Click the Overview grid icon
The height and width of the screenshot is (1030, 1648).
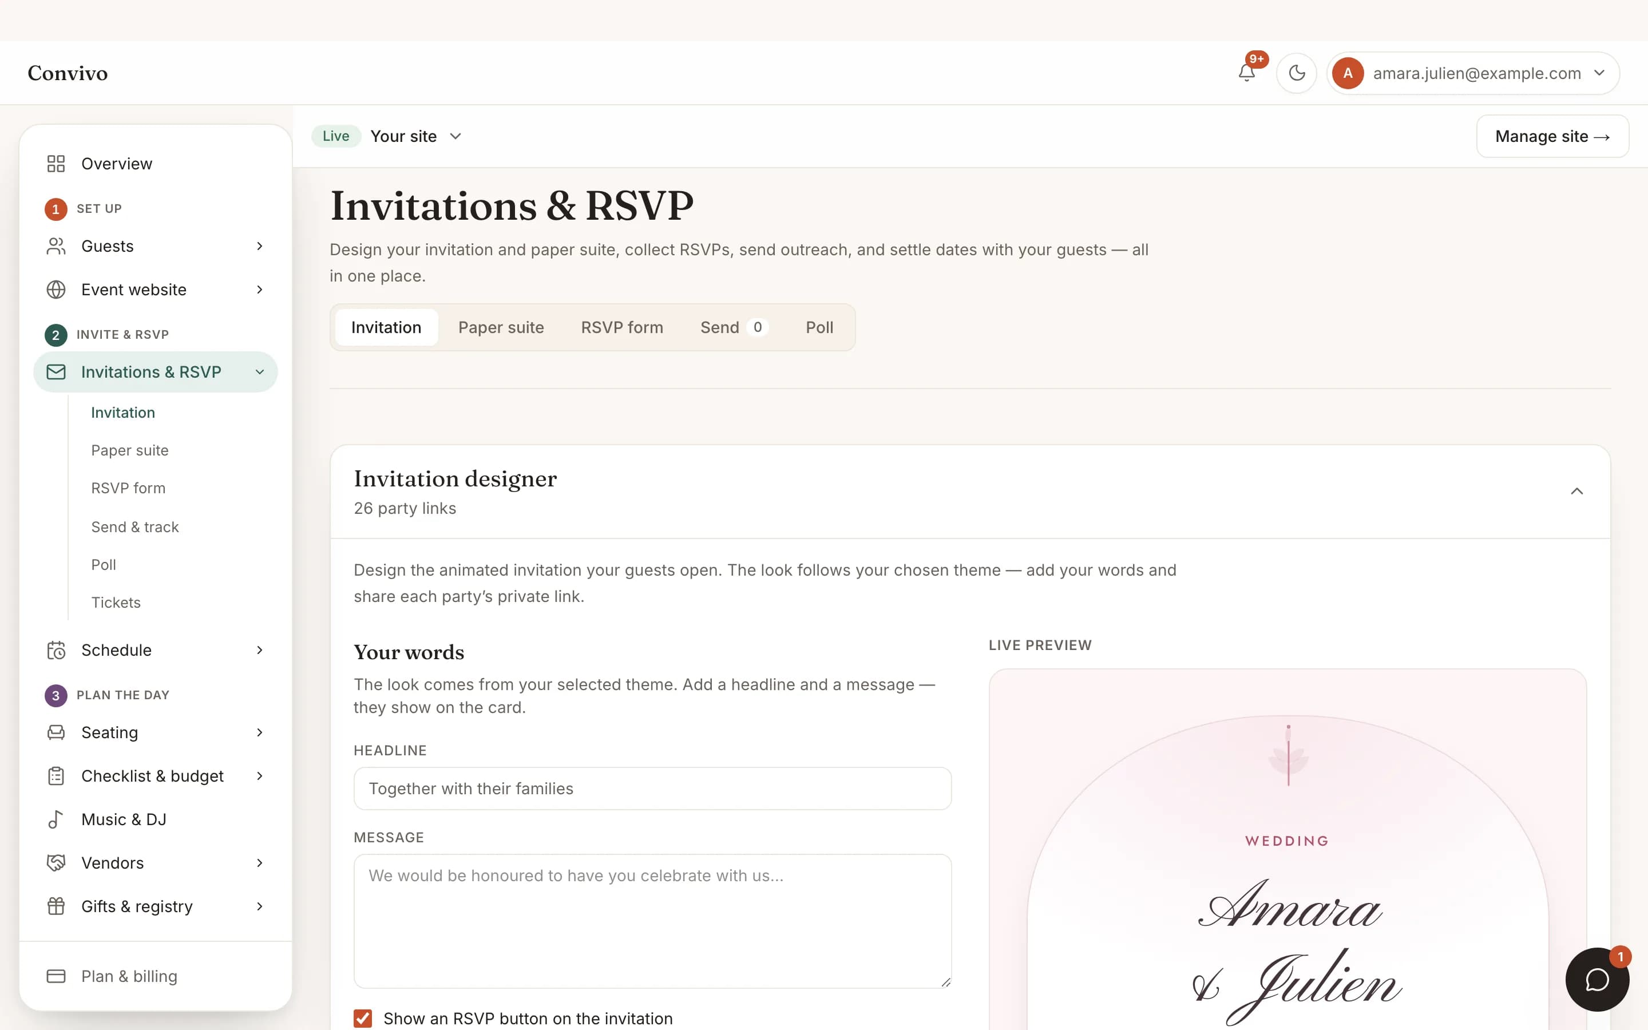(x=56, y=164)
